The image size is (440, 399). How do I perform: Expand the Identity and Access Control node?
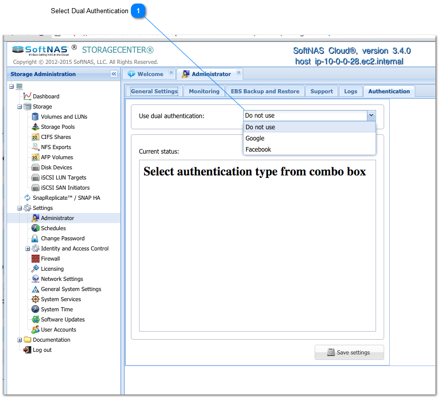click(x=28, y=249)
